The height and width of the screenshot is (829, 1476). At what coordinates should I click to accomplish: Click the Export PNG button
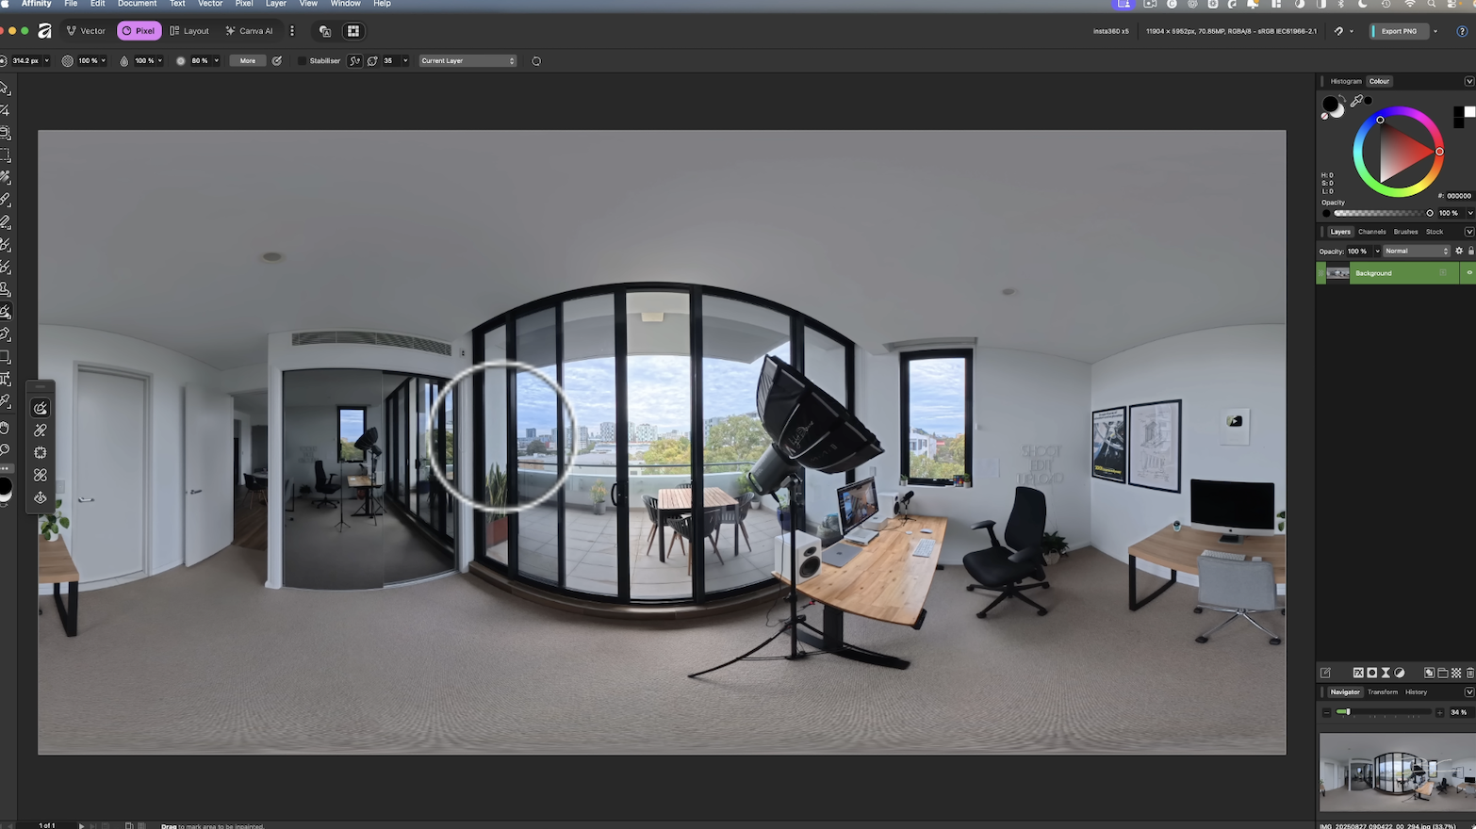1399,31
